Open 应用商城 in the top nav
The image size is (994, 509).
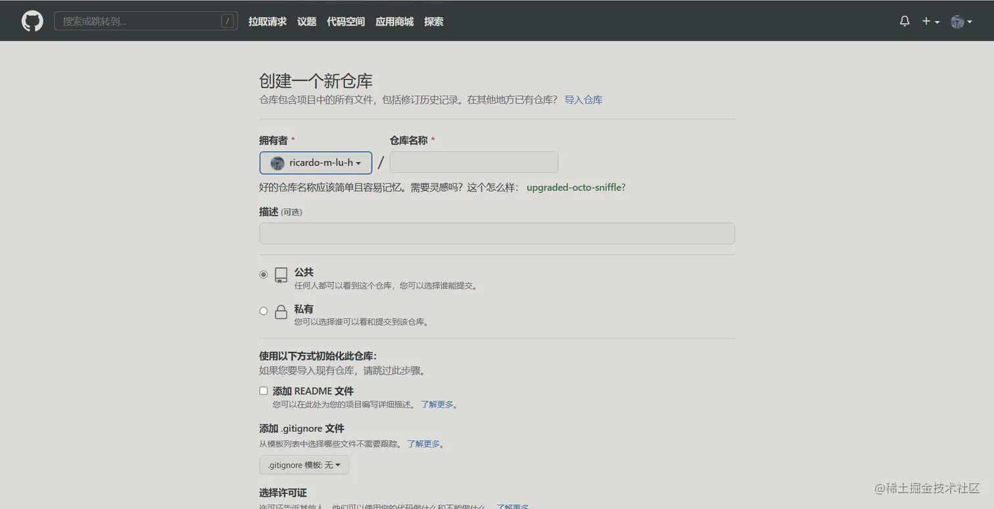pyautogui.click(x=394, y=22)
